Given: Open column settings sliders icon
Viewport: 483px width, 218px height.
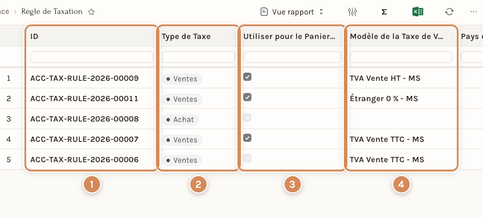Looking at the screenshot, I should point(352,12).
